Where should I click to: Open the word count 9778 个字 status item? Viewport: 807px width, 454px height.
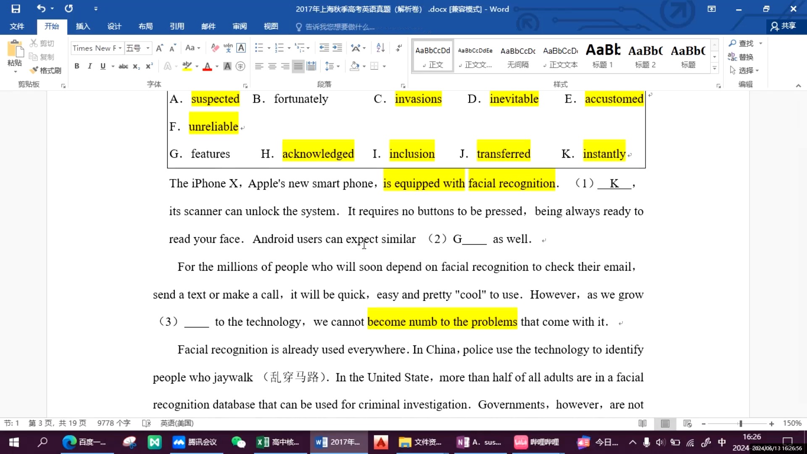114,423
